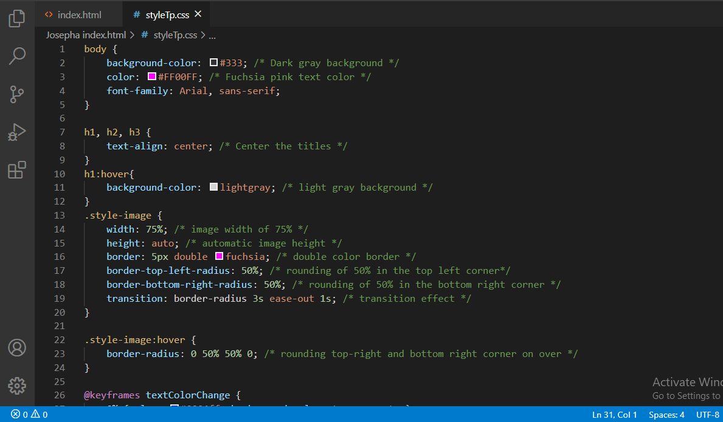Click comment 'double color border'
723x422 pixels.
click(x=346, y=257)
